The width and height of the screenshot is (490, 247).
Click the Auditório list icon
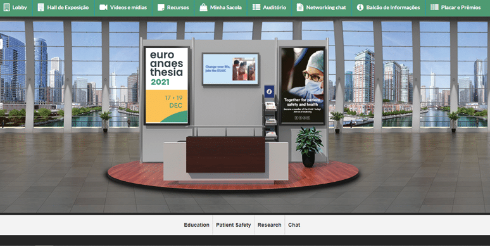(x=256, y=7)
